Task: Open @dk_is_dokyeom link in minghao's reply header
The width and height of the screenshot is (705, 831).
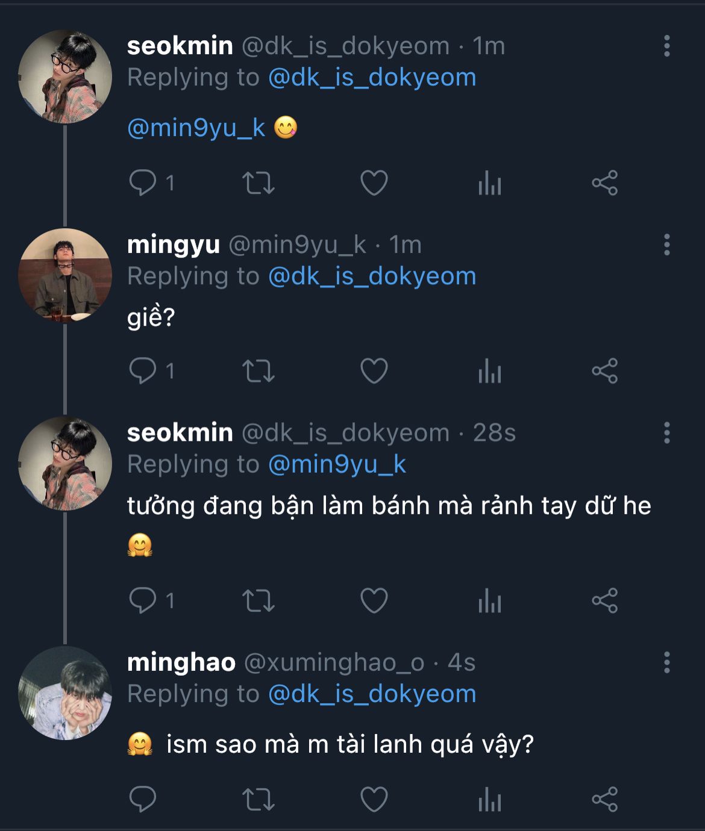Action: pyautogui.click(x=372, y=694)
